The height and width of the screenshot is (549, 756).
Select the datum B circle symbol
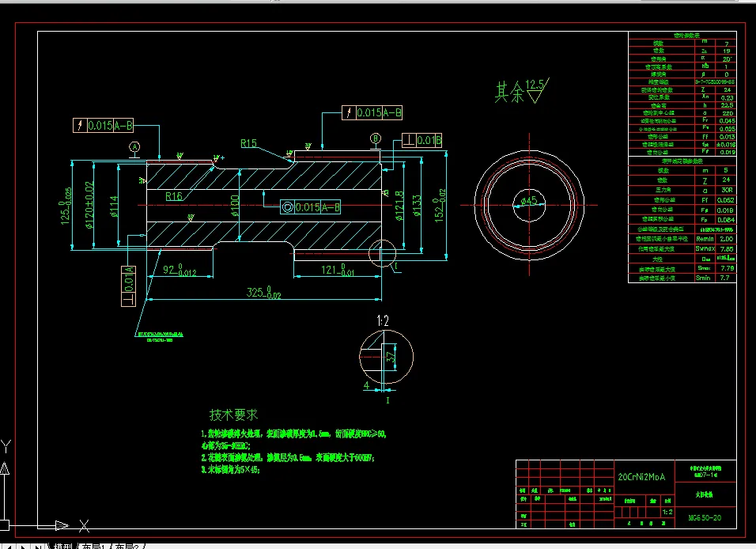[376, 139]
